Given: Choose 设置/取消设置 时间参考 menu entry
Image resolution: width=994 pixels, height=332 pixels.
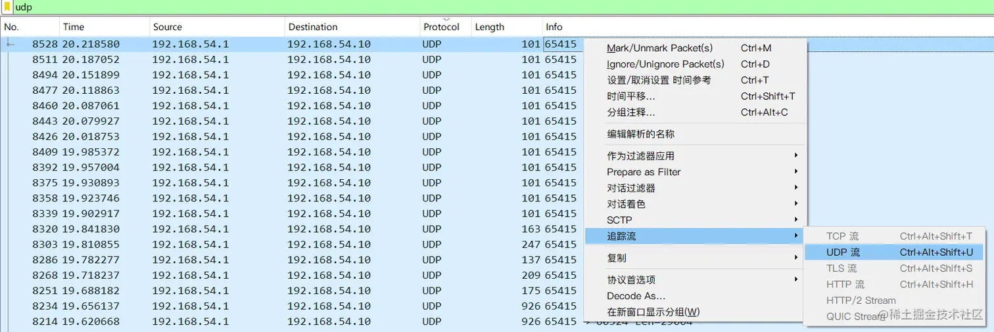Looking at the screenshot, I should click(695, 80).
